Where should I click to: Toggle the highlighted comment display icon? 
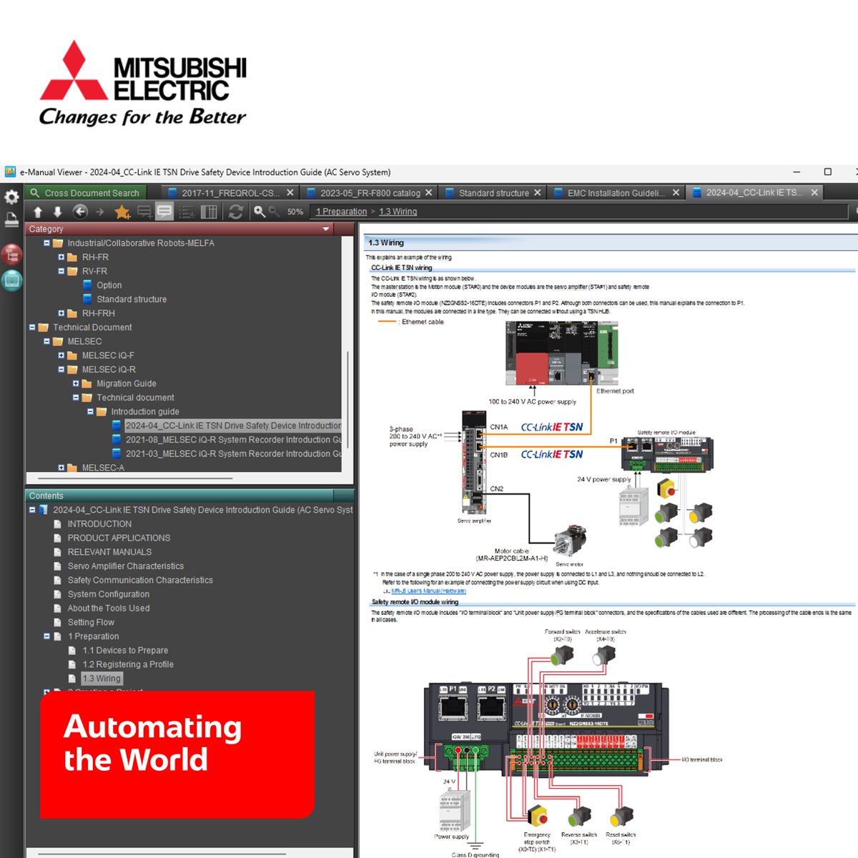pyautogui.click(x=164, y=212)
